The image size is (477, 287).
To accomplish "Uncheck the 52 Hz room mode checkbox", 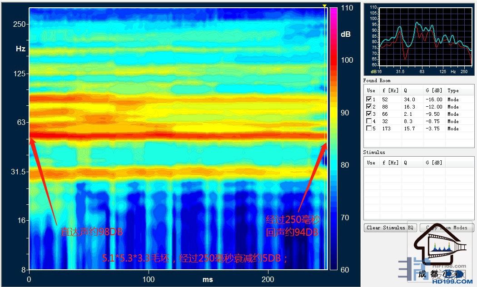I will pos(369,99).
